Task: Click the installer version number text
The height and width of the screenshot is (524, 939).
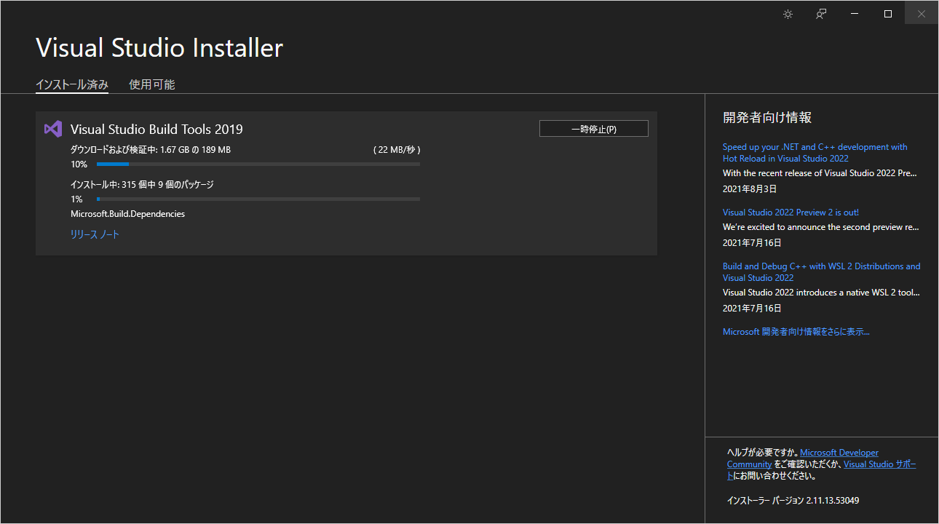Action: coord(793,500)
